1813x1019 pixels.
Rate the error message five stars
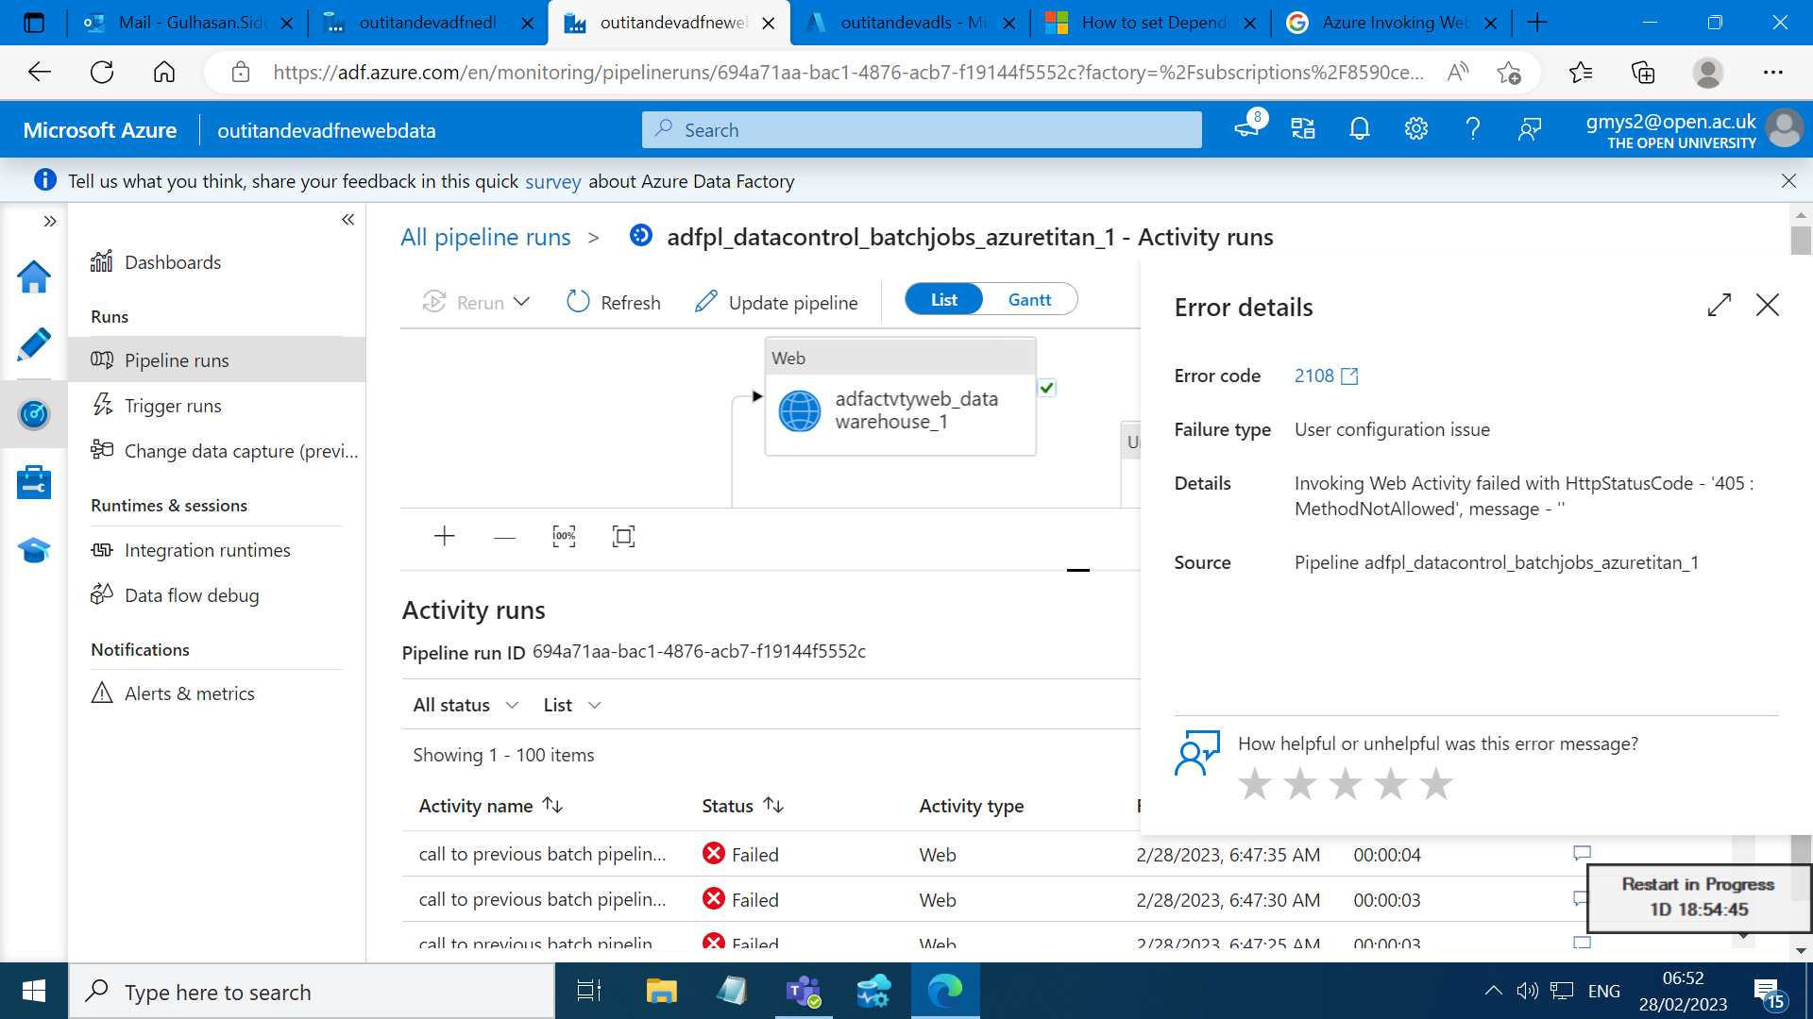point(1435,783)
